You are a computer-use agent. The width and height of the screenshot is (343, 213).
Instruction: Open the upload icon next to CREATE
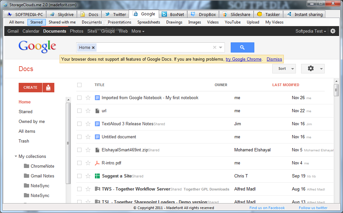point(48,88)
